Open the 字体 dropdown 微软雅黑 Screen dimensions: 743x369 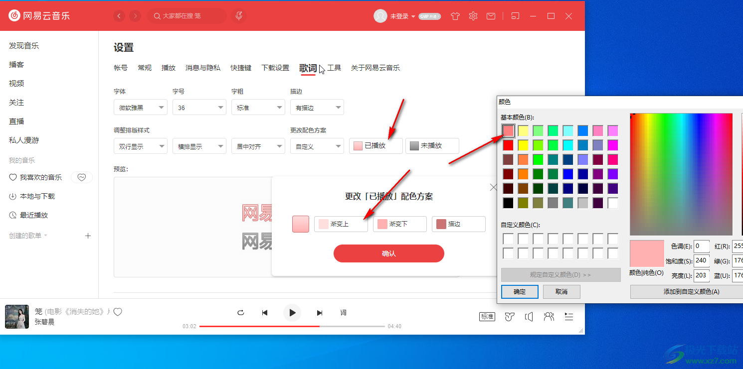[x=141, y=107]
